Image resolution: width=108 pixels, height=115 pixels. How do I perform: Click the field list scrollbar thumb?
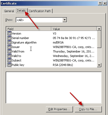pyautogui.click(x=99, y=39)
